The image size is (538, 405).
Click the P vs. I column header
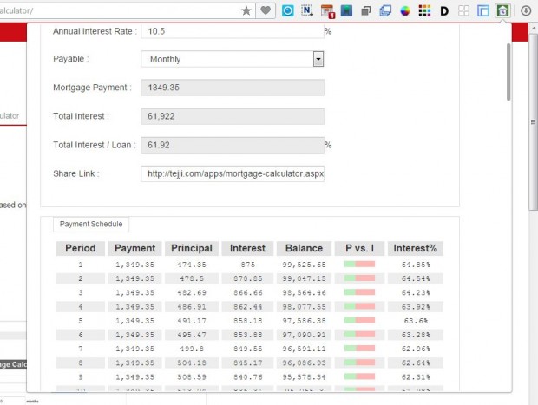coord(359,248)
